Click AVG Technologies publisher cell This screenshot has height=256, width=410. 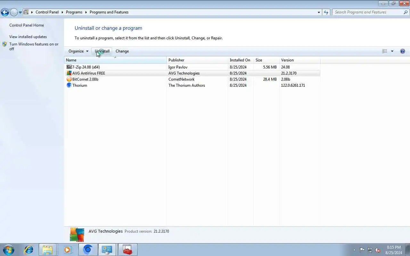point(184,73)
